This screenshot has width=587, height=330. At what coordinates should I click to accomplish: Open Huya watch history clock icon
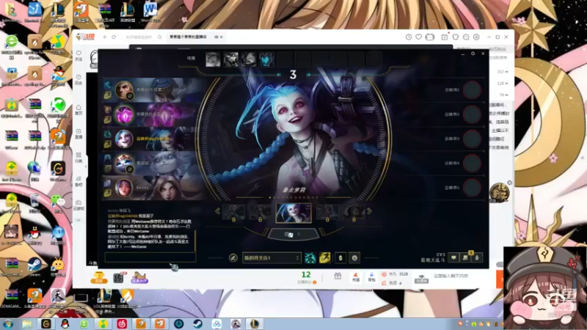[x=409, y=37]
